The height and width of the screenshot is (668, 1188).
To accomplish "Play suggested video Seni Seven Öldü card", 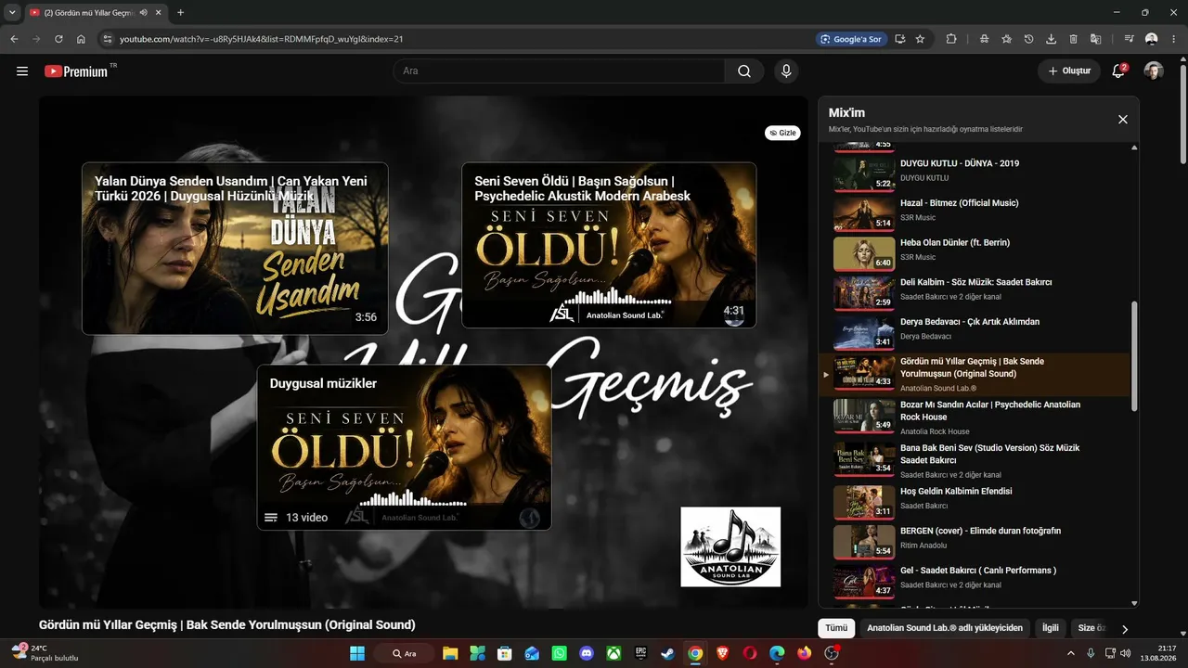I will [x=609, y=245].
